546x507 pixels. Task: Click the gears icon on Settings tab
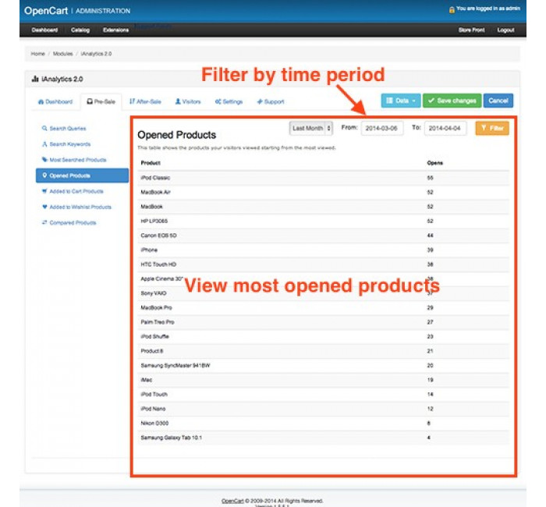tap(218, 101)
